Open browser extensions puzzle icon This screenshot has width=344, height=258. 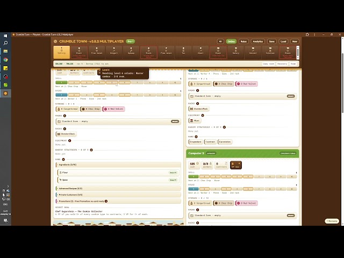click(307, 34)
